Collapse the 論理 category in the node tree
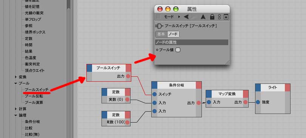The height and width of the screenshot is (138, 306). (16, 115)
